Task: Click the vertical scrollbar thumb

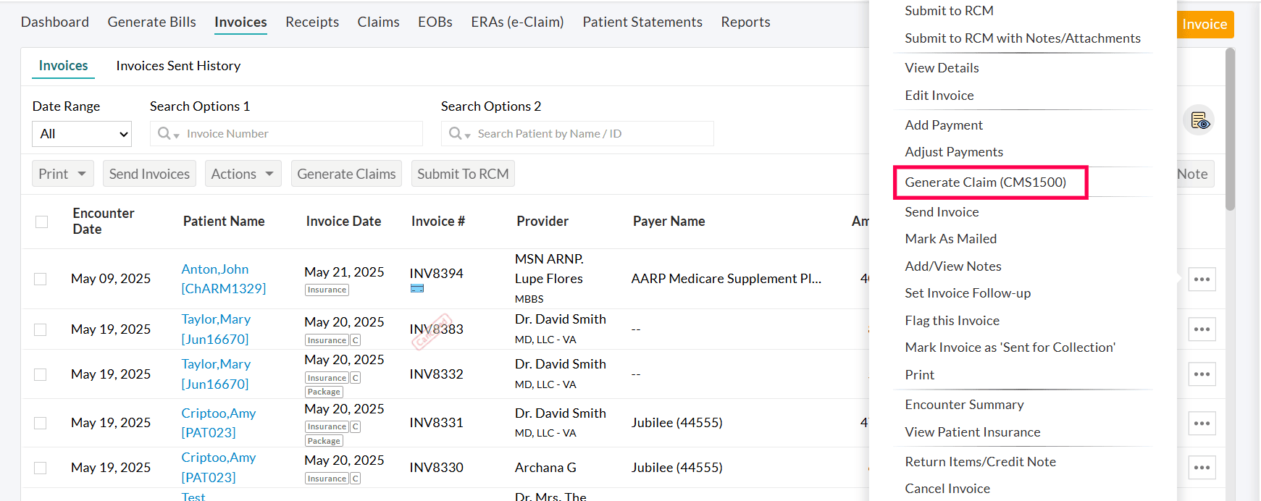Action: (x=1230, y=130)
